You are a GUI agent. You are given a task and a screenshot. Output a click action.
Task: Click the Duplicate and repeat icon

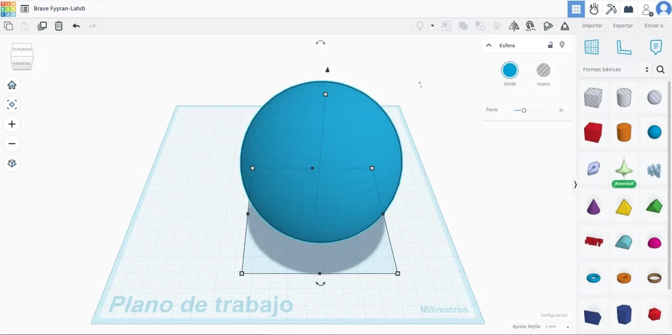42,26
